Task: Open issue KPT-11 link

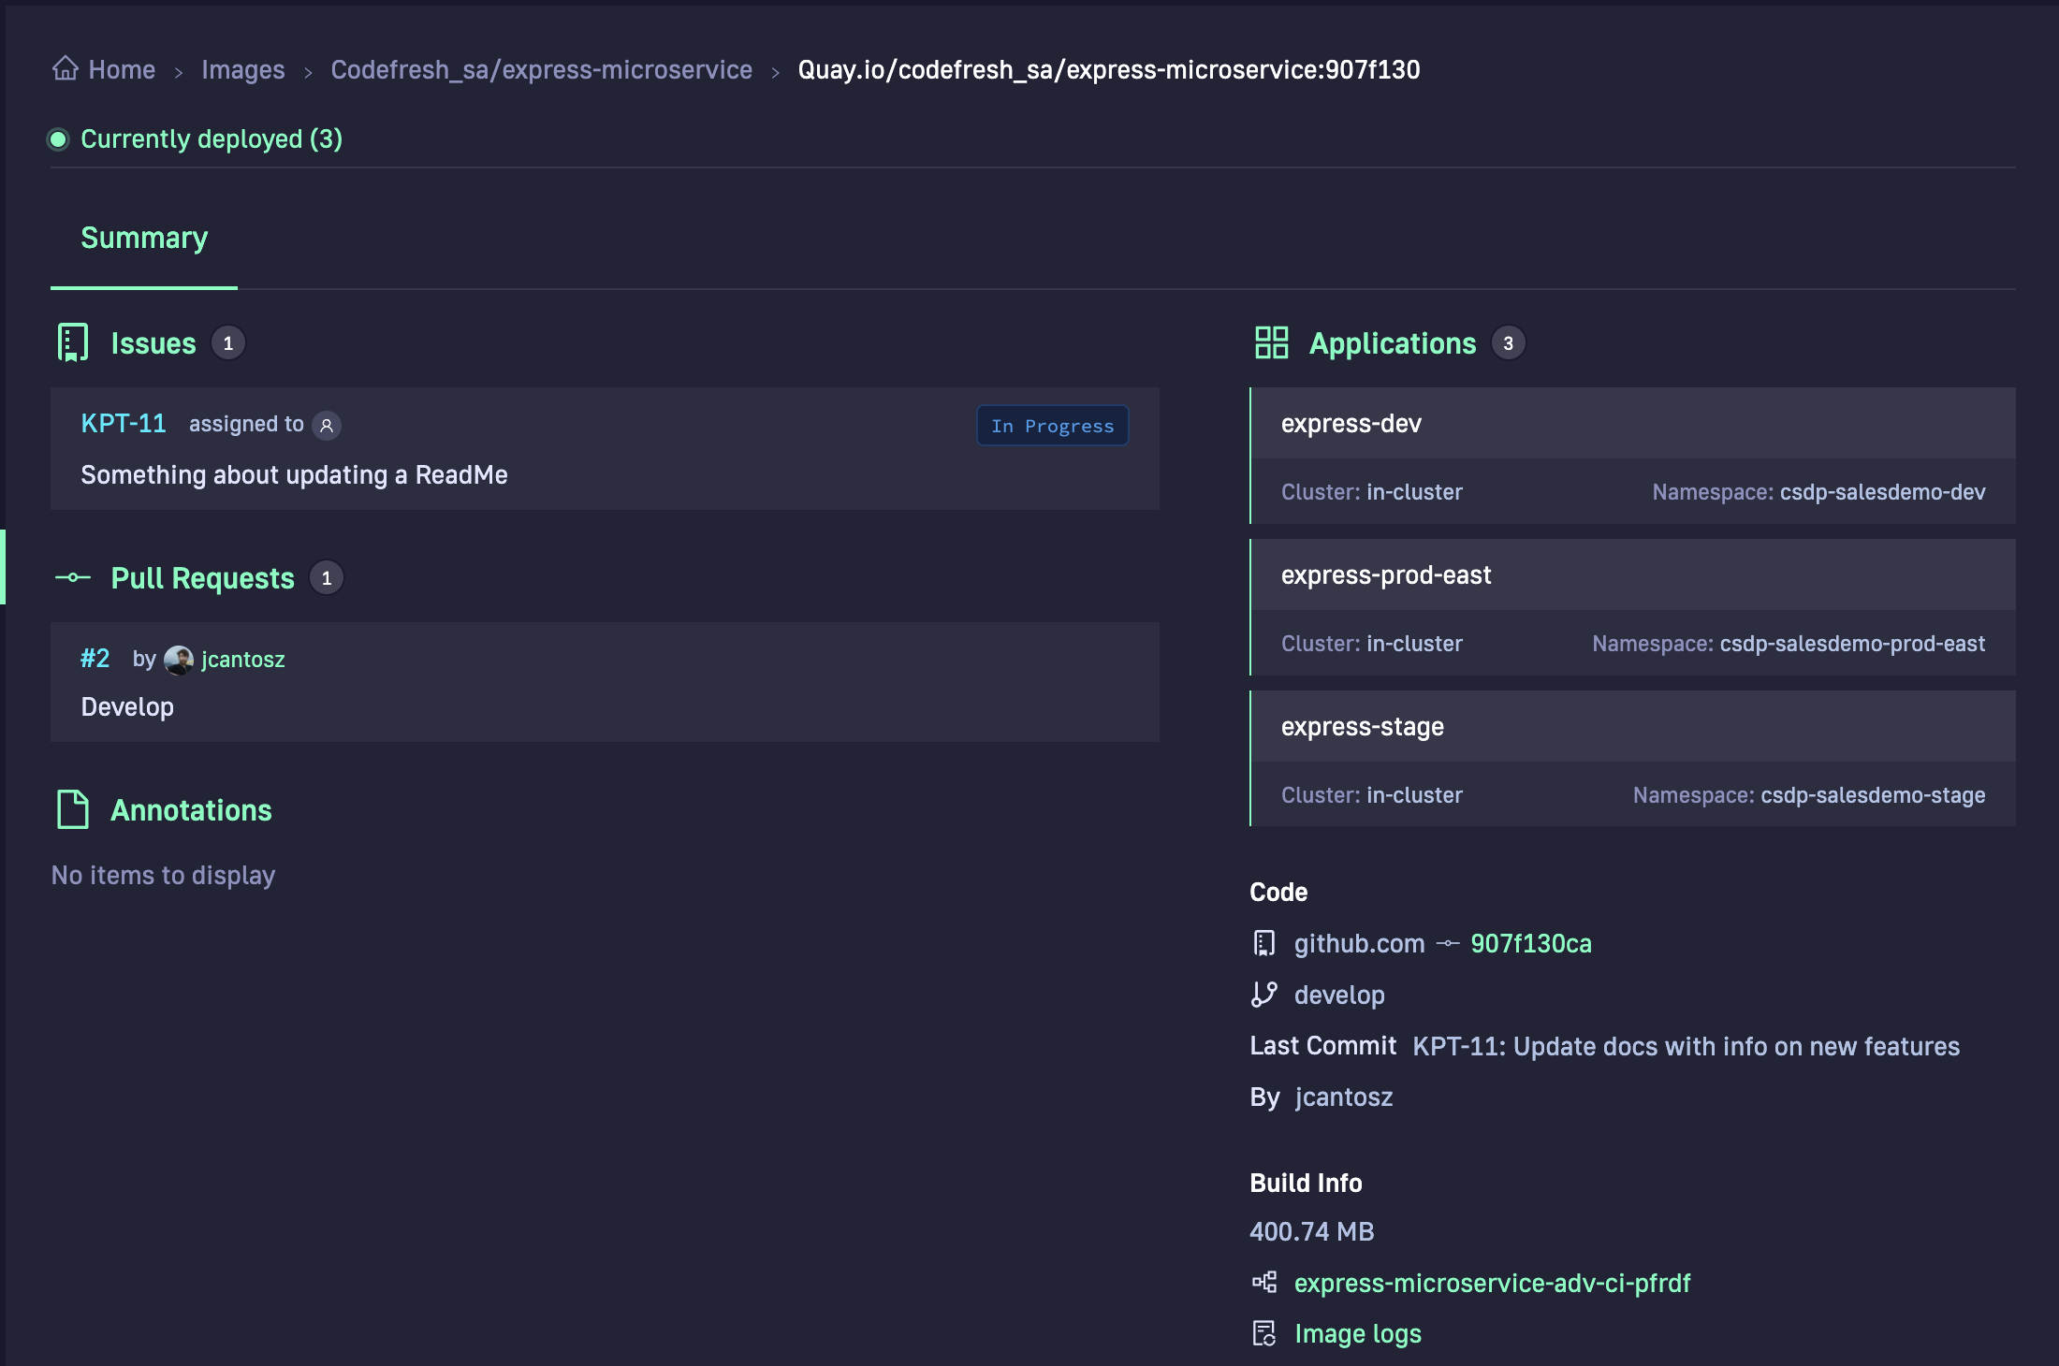Action: [x=124, y=423]
